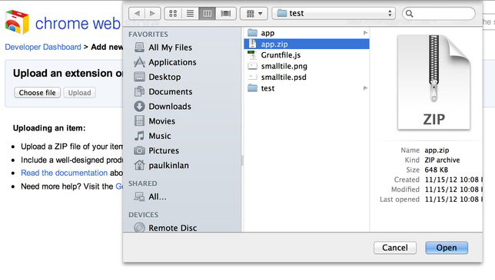
Task: Click the Open button
Action: point(447,248)
